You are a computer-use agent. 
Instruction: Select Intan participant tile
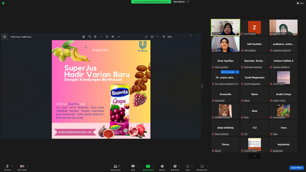[x=284, y=128]
